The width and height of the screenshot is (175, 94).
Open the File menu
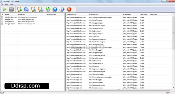(x=2, y=4)
